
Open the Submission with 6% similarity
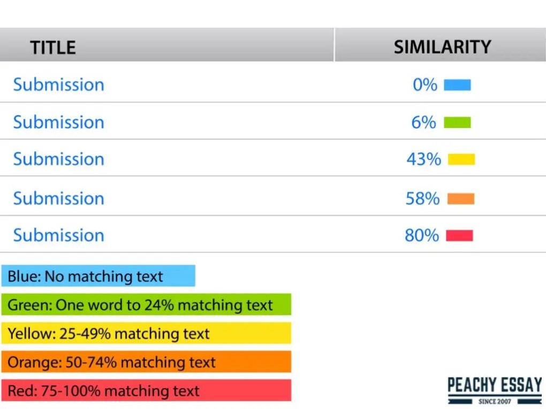pyautogui.click(x=59, y=122)
